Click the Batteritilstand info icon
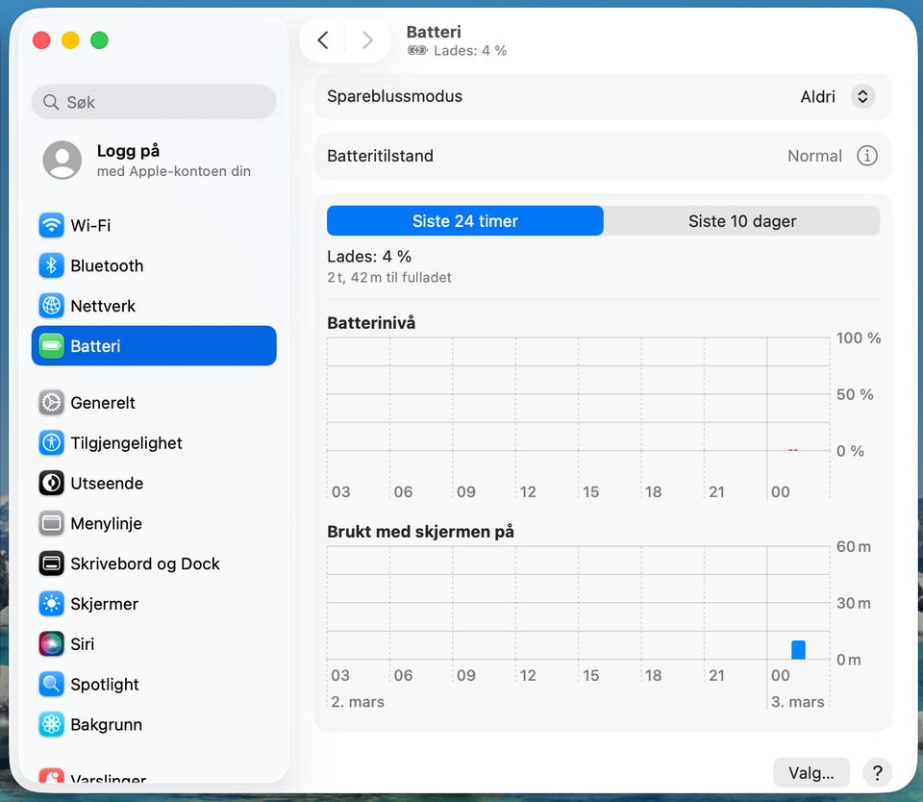 (866, 156)
